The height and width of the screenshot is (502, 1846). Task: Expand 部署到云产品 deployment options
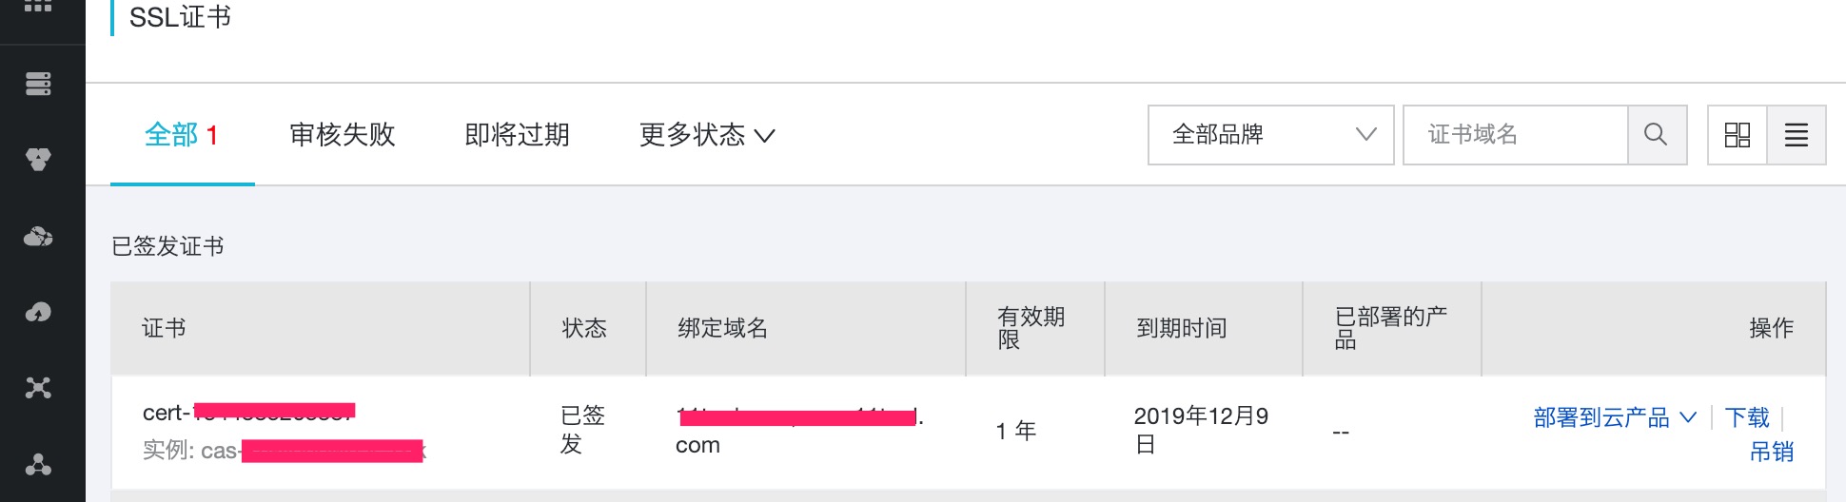1615,417
